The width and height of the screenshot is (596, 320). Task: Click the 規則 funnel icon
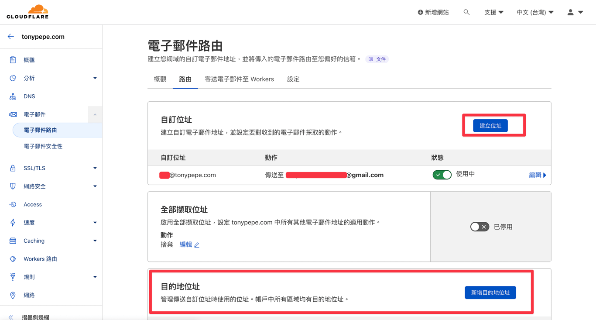tap(13, 277)
